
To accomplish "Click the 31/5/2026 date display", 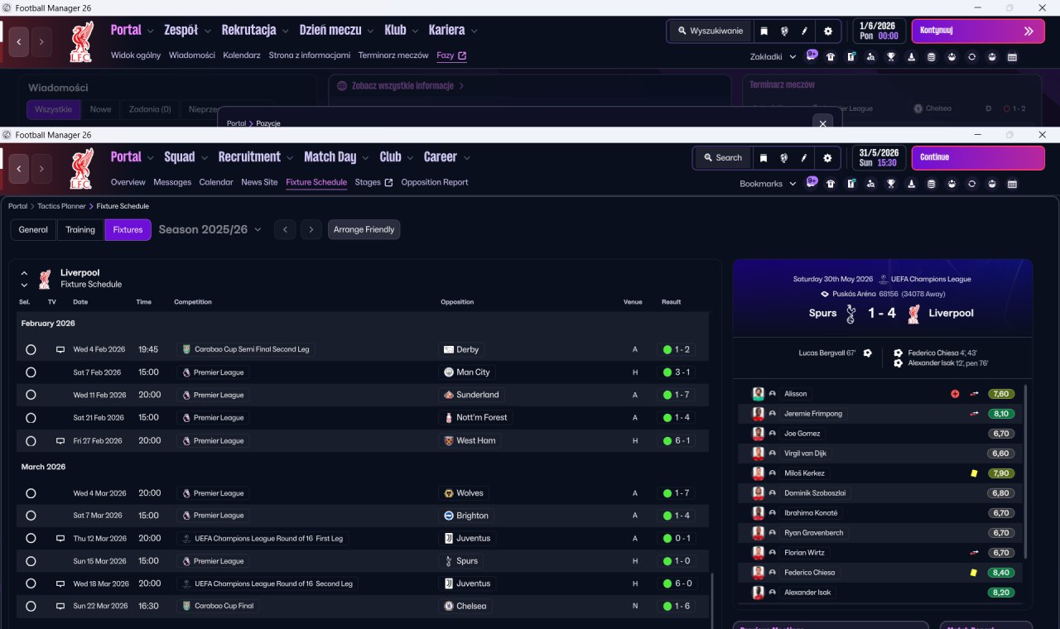I will (x=879, y=157).
